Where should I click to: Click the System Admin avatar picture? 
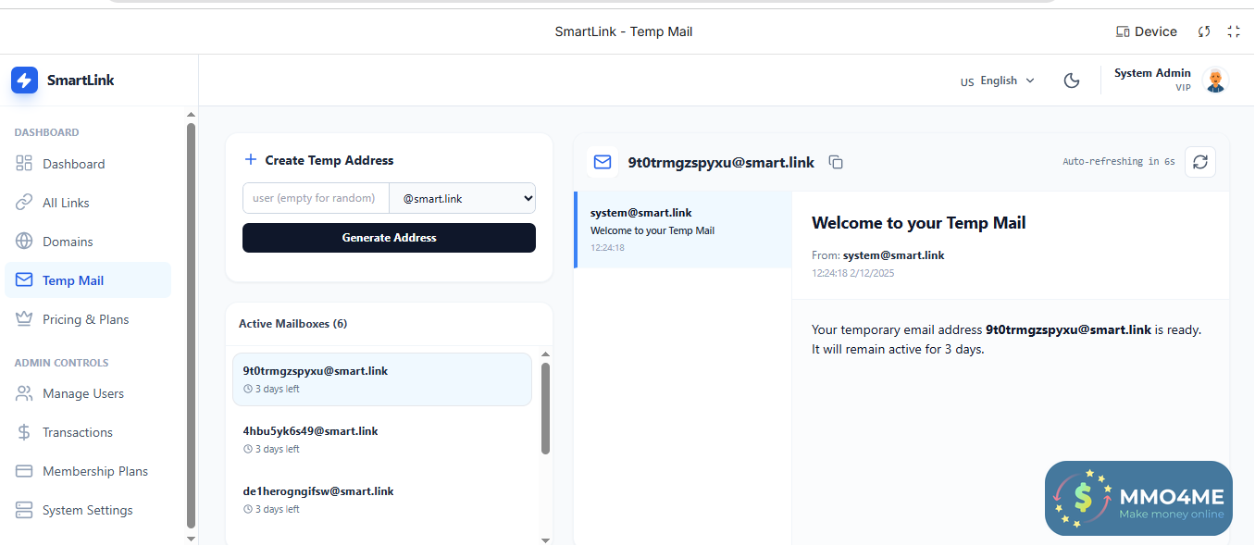point(1215,81)
